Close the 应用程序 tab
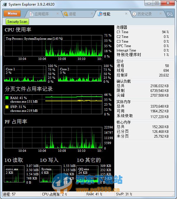Image resolution: width=177 pixels, height=199 pixels. click(x=57, y=13)
